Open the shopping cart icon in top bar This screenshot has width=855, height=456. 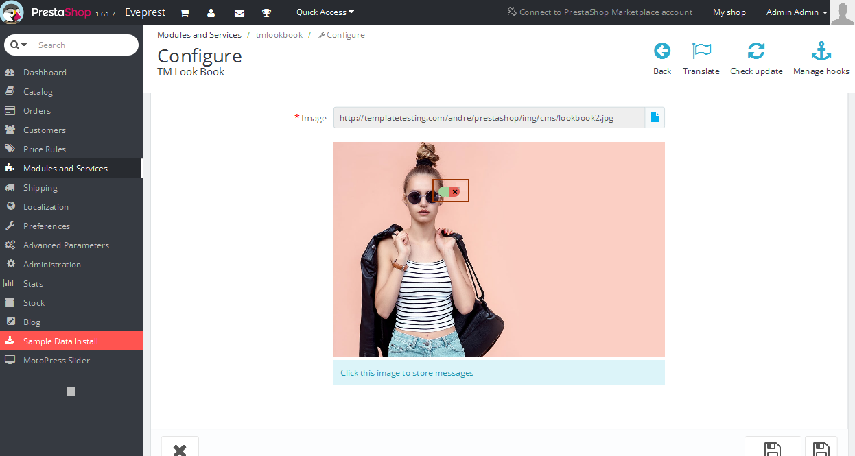(185, 12)
